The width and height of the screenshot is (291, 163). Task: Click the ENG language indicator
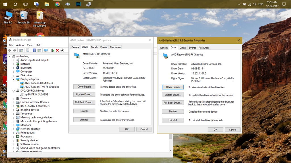[261, 4]
